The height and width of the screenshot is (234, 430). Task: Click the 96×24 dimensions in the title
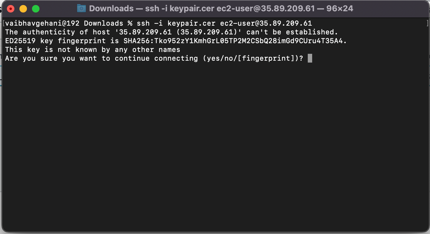pos(340,8)
